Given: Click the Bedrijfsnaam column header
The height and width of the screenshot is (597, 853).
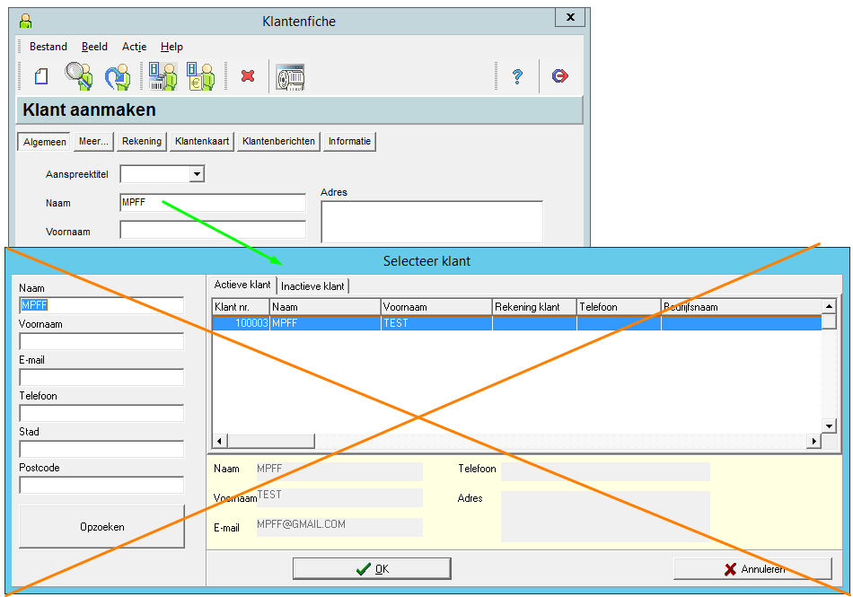Looking at the screenshot, I should pyautogui.click(x=741, y=307).
